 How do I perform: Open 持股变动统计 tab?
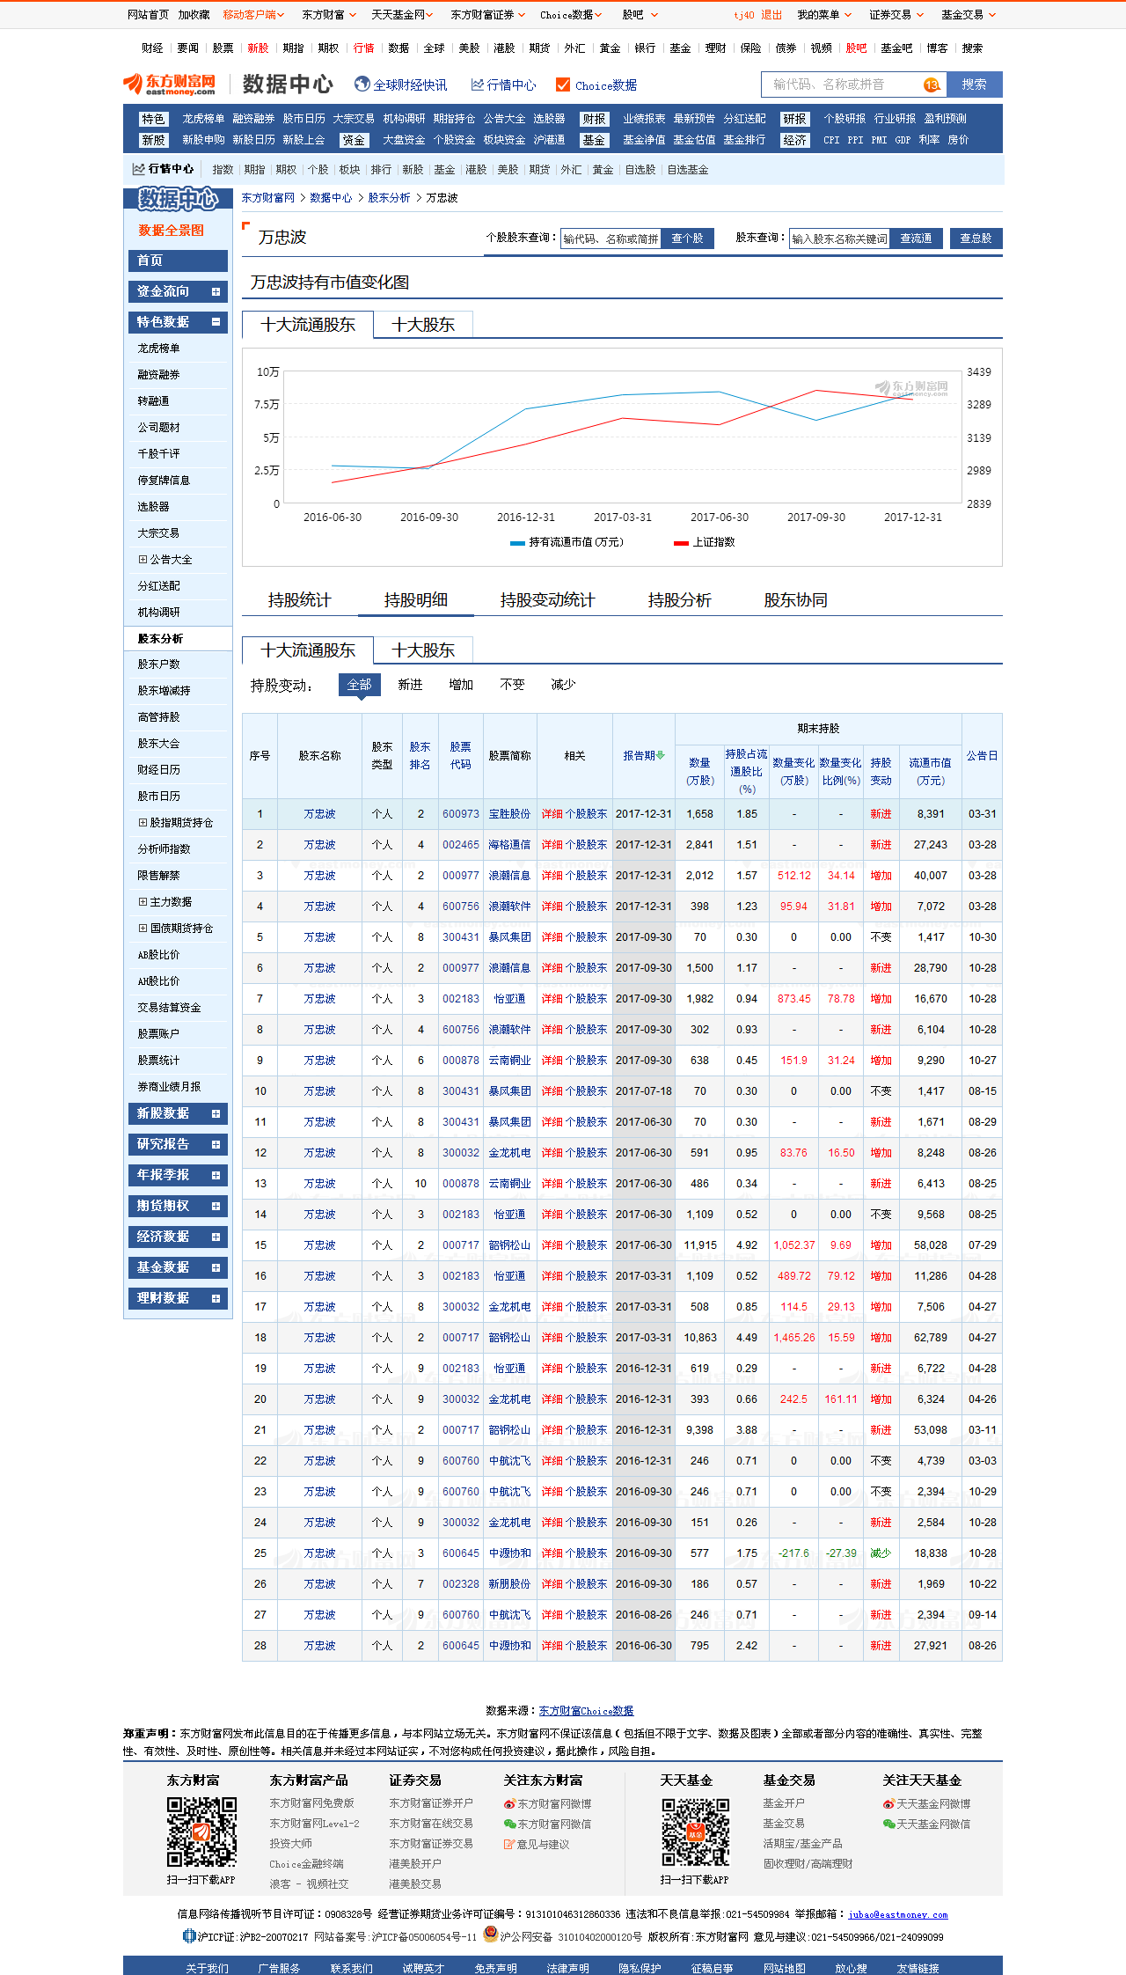coord(548,600)
